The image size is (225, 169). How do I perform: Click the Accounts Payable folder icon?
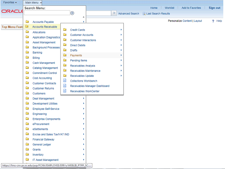point(27,22)
